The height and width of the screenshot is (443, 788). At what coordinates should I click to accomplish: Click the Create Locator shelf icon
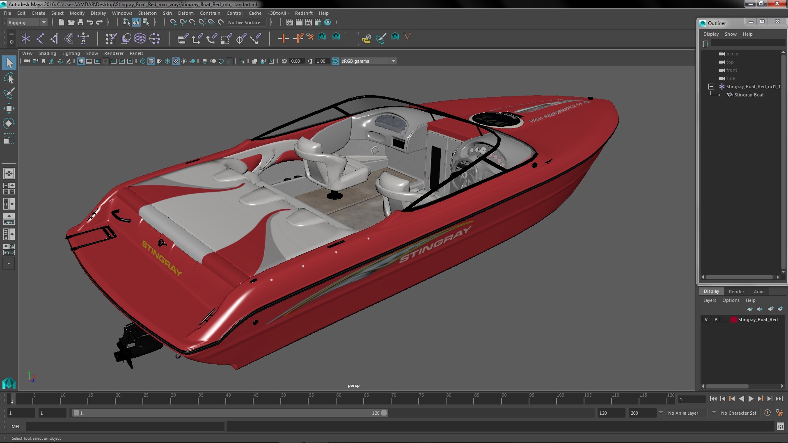[x=26, y=39]
